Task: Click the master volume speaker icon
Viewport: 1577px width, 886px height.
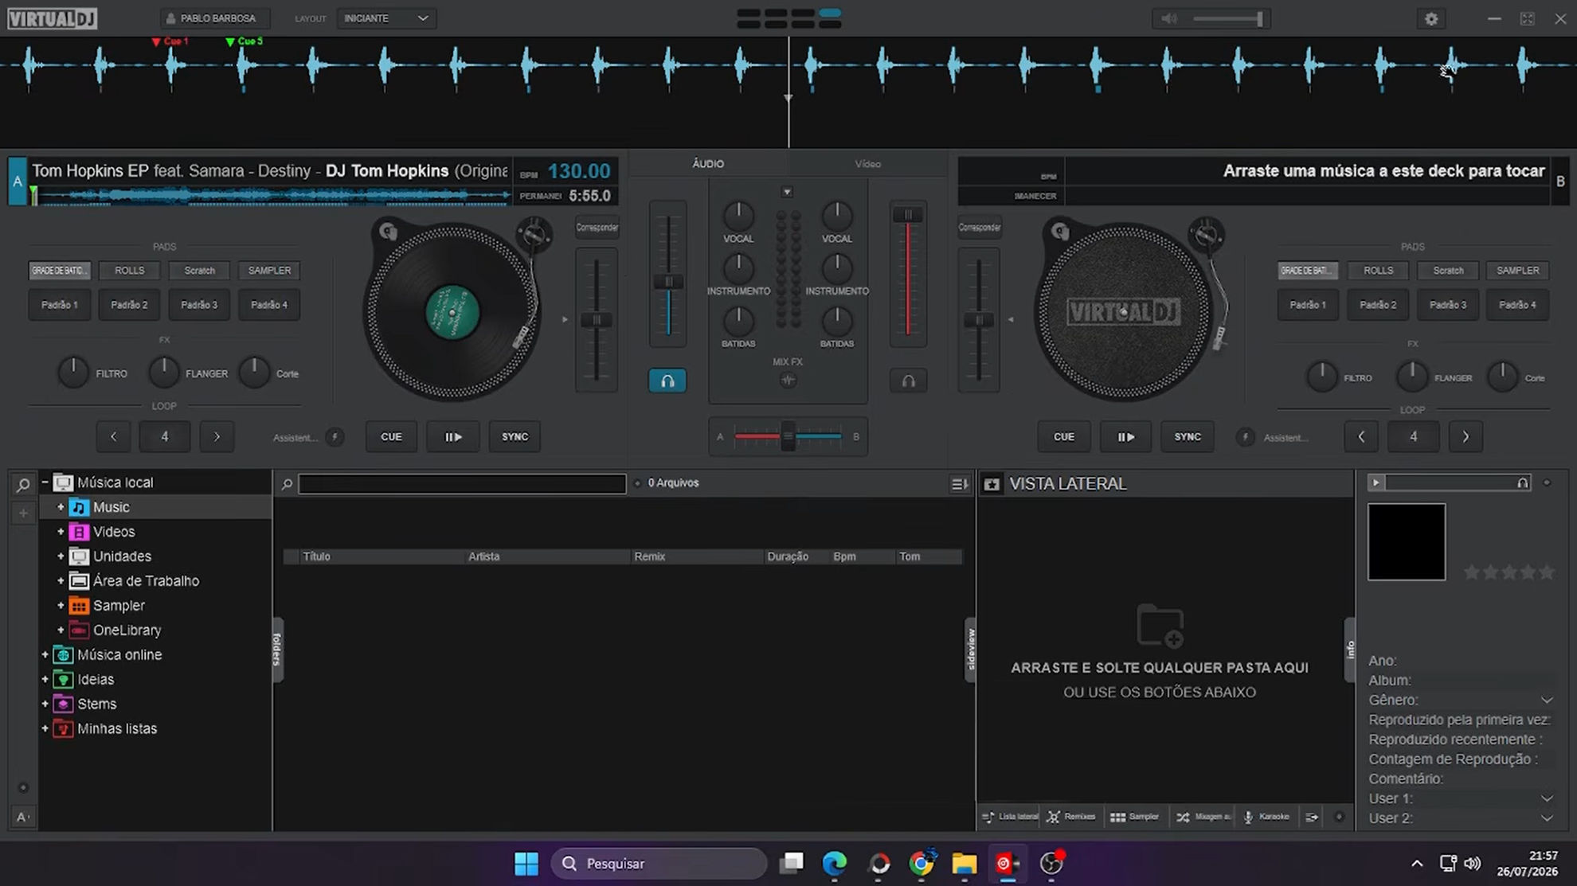Action: click(x=1168, y=18)
